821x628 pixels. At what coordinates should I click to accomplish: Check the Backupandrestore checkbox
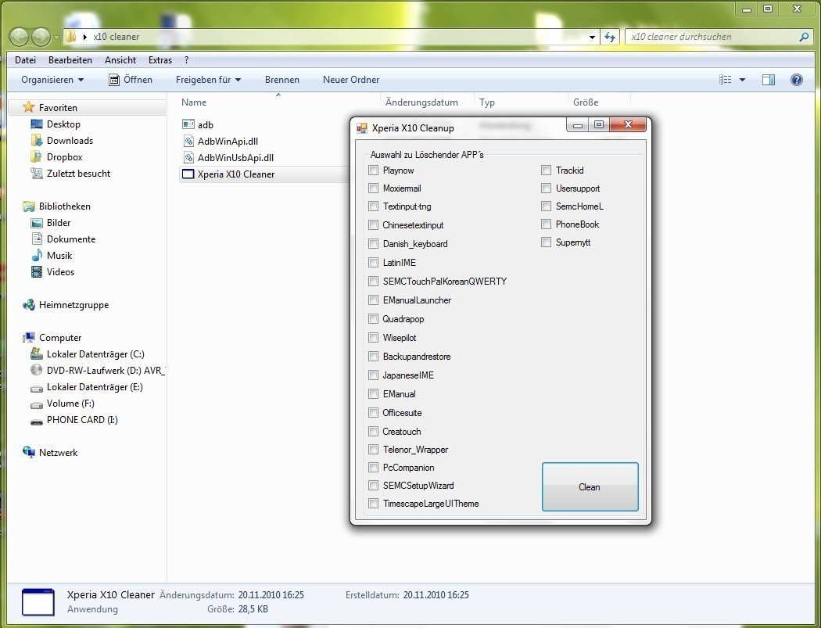[373, 356]
